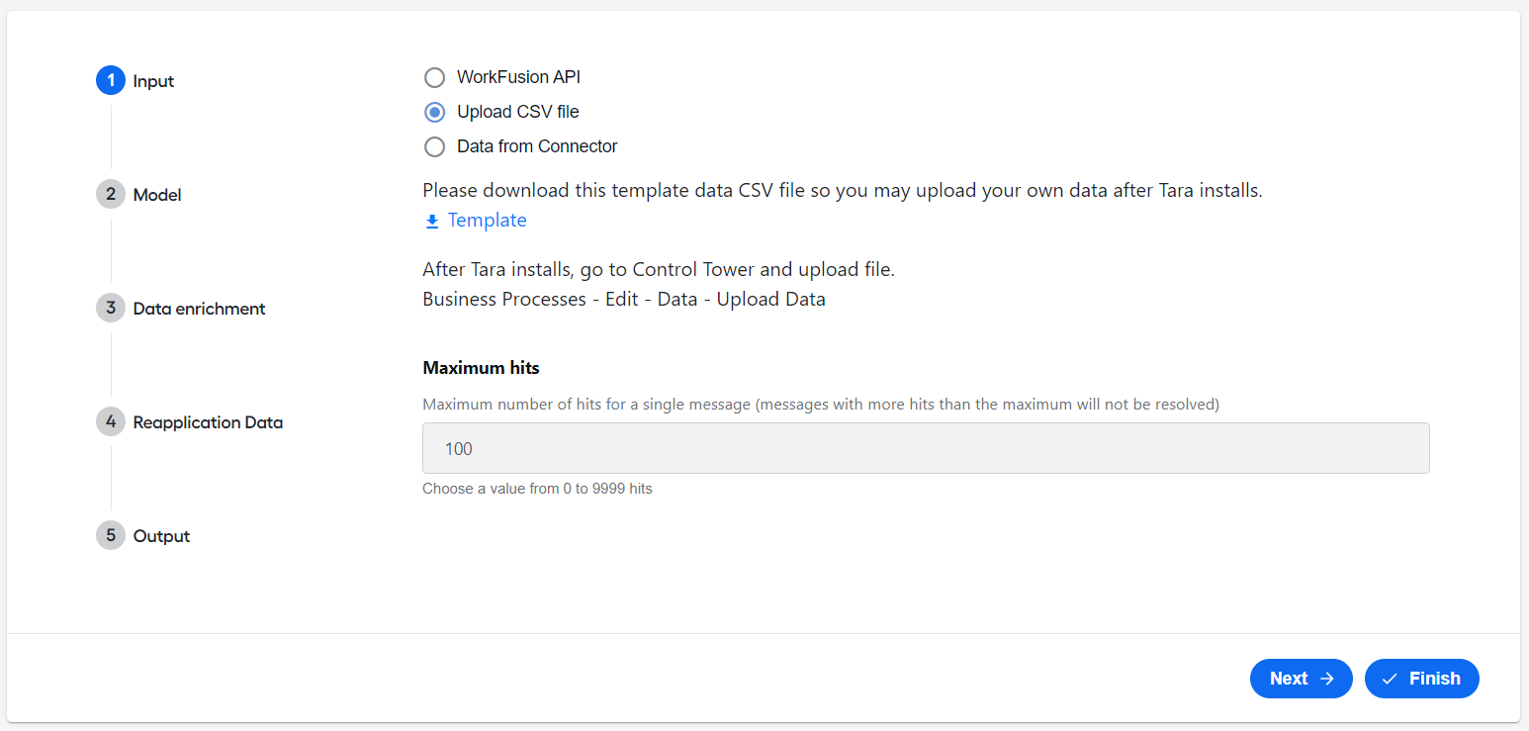Image resolution: width=1529 pixels, height=731 pixels.
Task: Go to the Data enrichment step label
Action: (x=200, y=309)
